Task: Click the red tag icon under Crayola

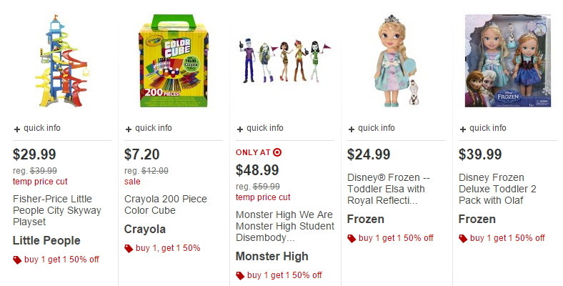Action: [129, 248]
